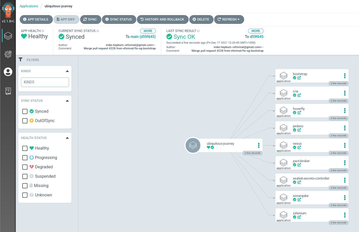The height and width of the screenshot is (232, 359).
Task: Go to Applications breadcrumb link
Action: (x=29, y=6)
